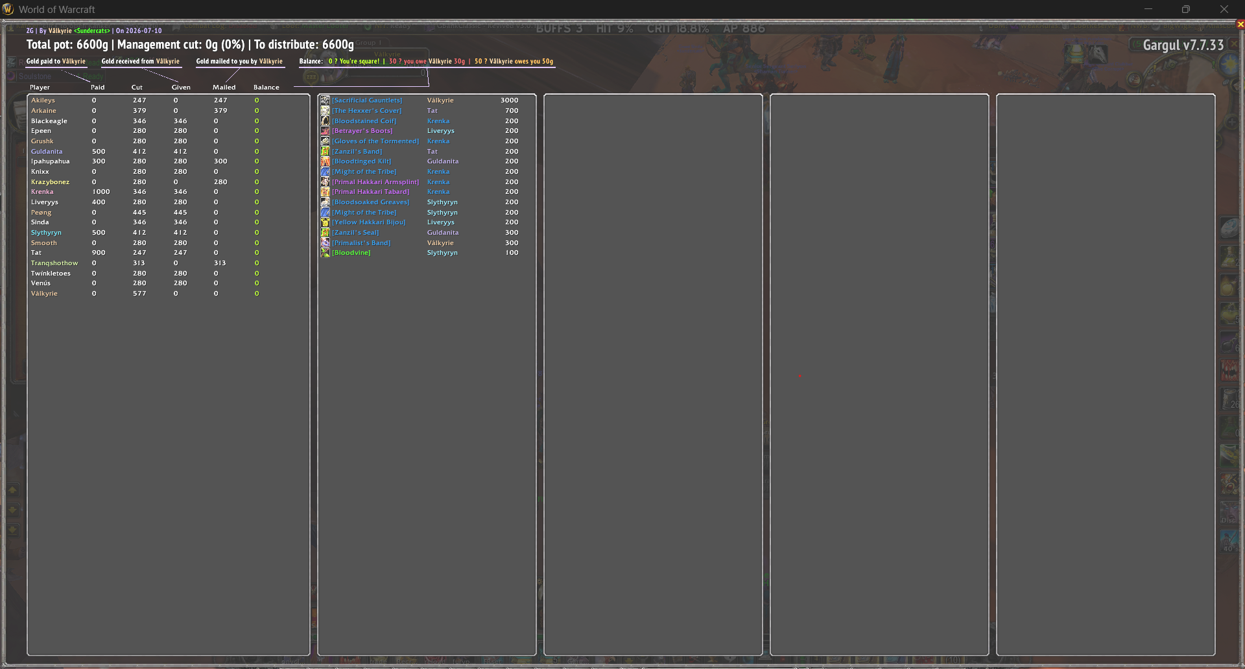Viewport: 1245px width, 669px height.
Task: Select Blackeagle in the Player column
Action: point(49,121)
